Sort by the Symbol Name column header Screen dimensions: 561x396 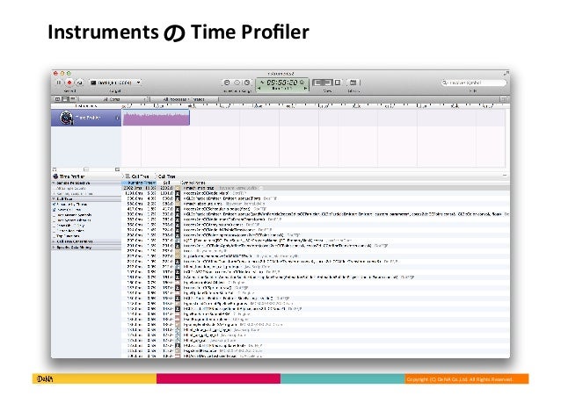point(193,183)
